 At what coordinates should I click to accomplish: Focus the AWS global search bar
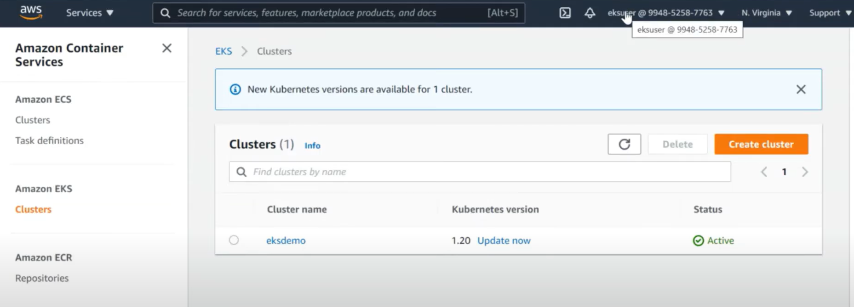(x=338, y=13)
